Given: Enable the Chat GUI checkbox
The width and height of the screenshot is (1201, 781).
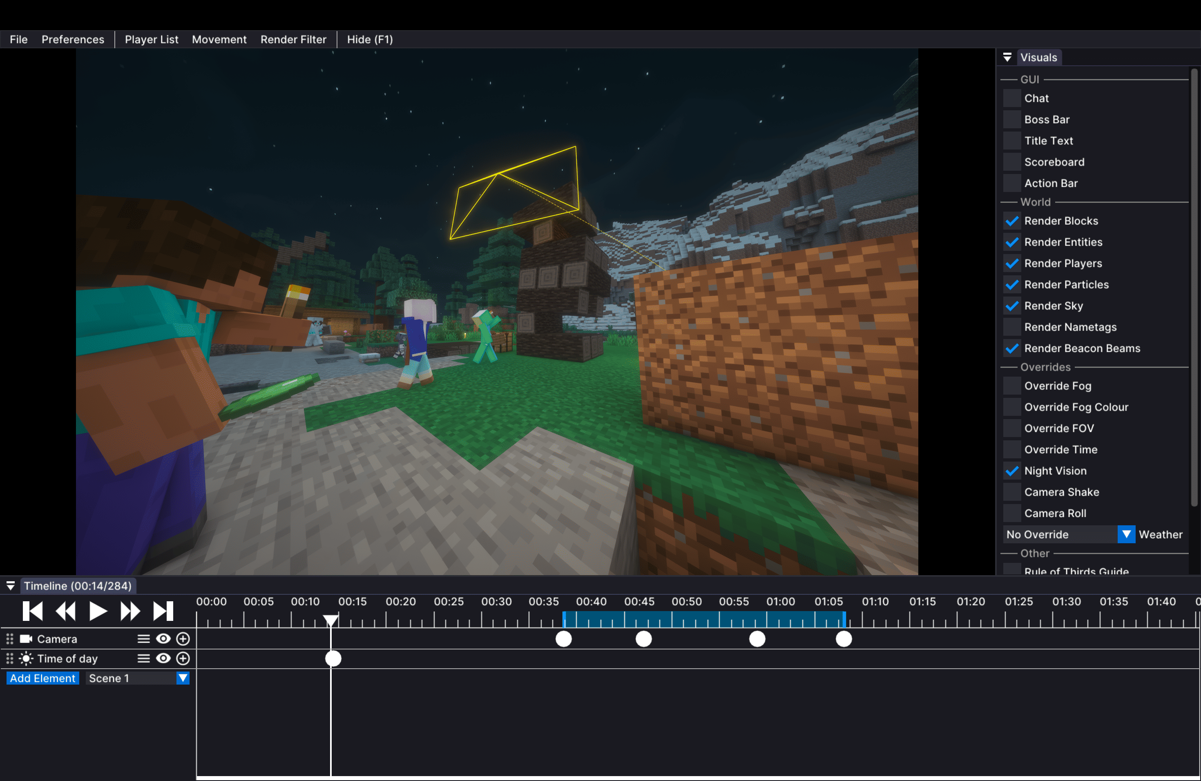Looking at the screenshot, I should point(1012,98).
